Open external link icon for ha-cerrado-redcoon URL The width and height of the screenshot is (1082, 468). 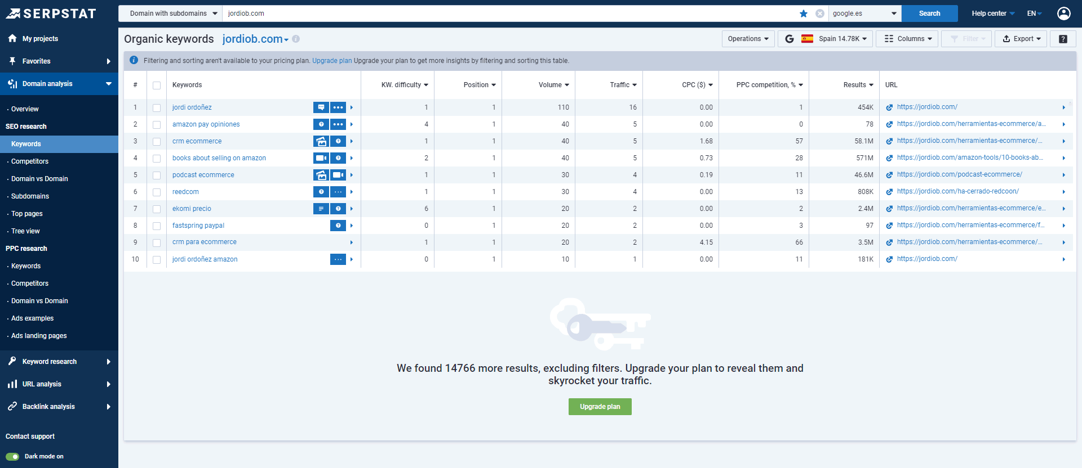tap(889, 192)
